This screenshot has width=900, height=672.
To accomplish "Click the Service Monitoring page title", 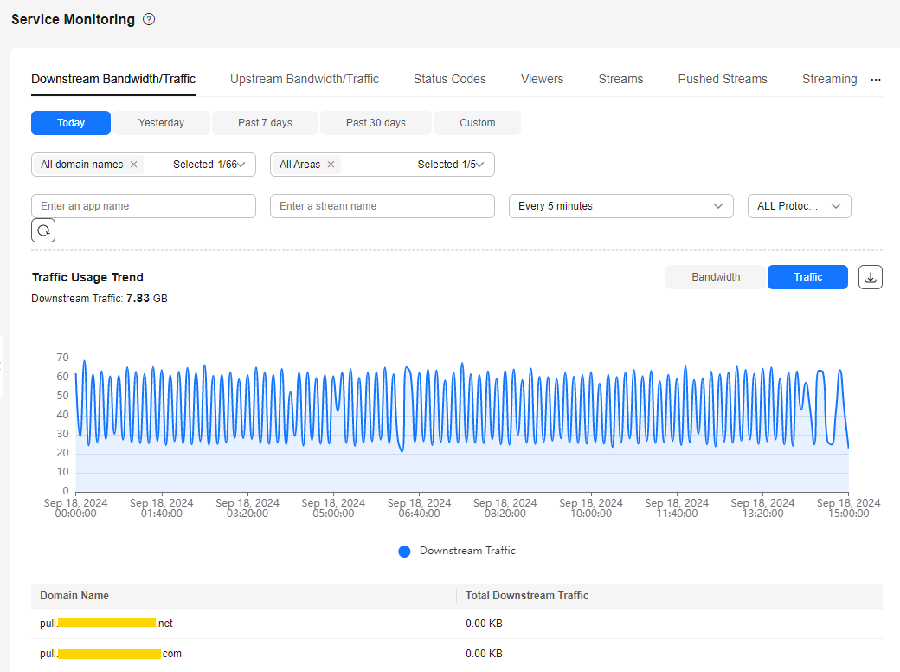I will click(x=73, y=20).
